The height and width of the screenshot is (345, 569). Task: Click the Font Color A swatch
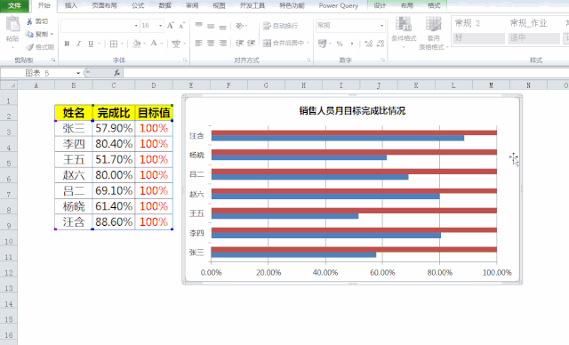click(x=154, y=44)
